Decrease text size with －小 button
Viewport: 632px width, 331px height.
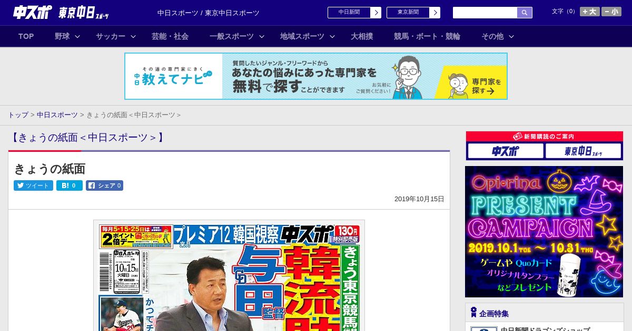611,12
